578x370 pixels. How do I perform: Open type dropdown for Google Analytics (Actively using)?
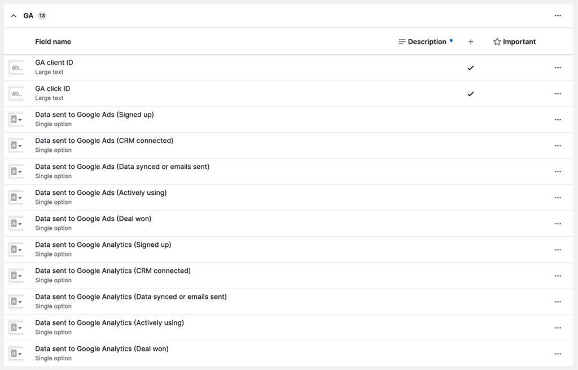point(16,328)
